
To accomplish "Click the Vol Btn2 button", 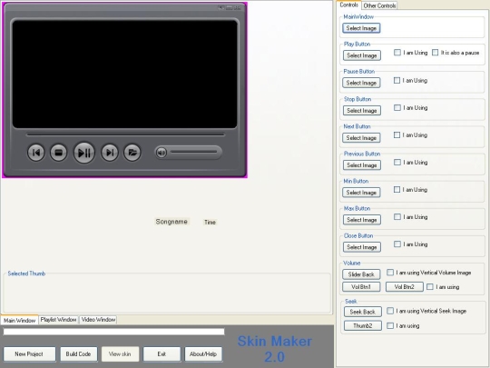I will pyautogui.click(x=405, y=286).
